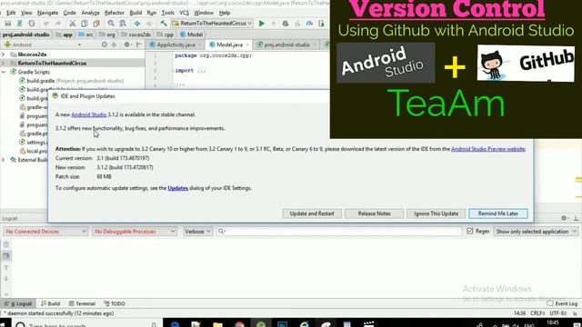Open the Updates settings link

pos(178,188)
